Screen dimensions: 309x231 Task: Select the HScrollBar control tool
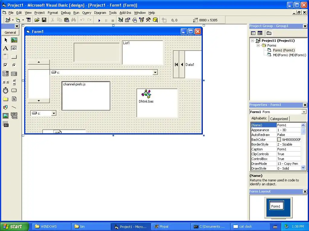[6, 82]
